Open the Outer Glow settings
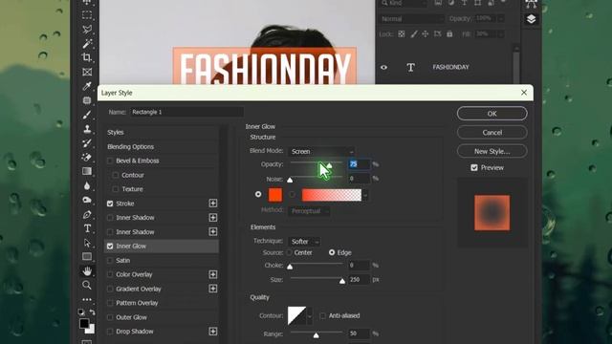 coord(132,317)
